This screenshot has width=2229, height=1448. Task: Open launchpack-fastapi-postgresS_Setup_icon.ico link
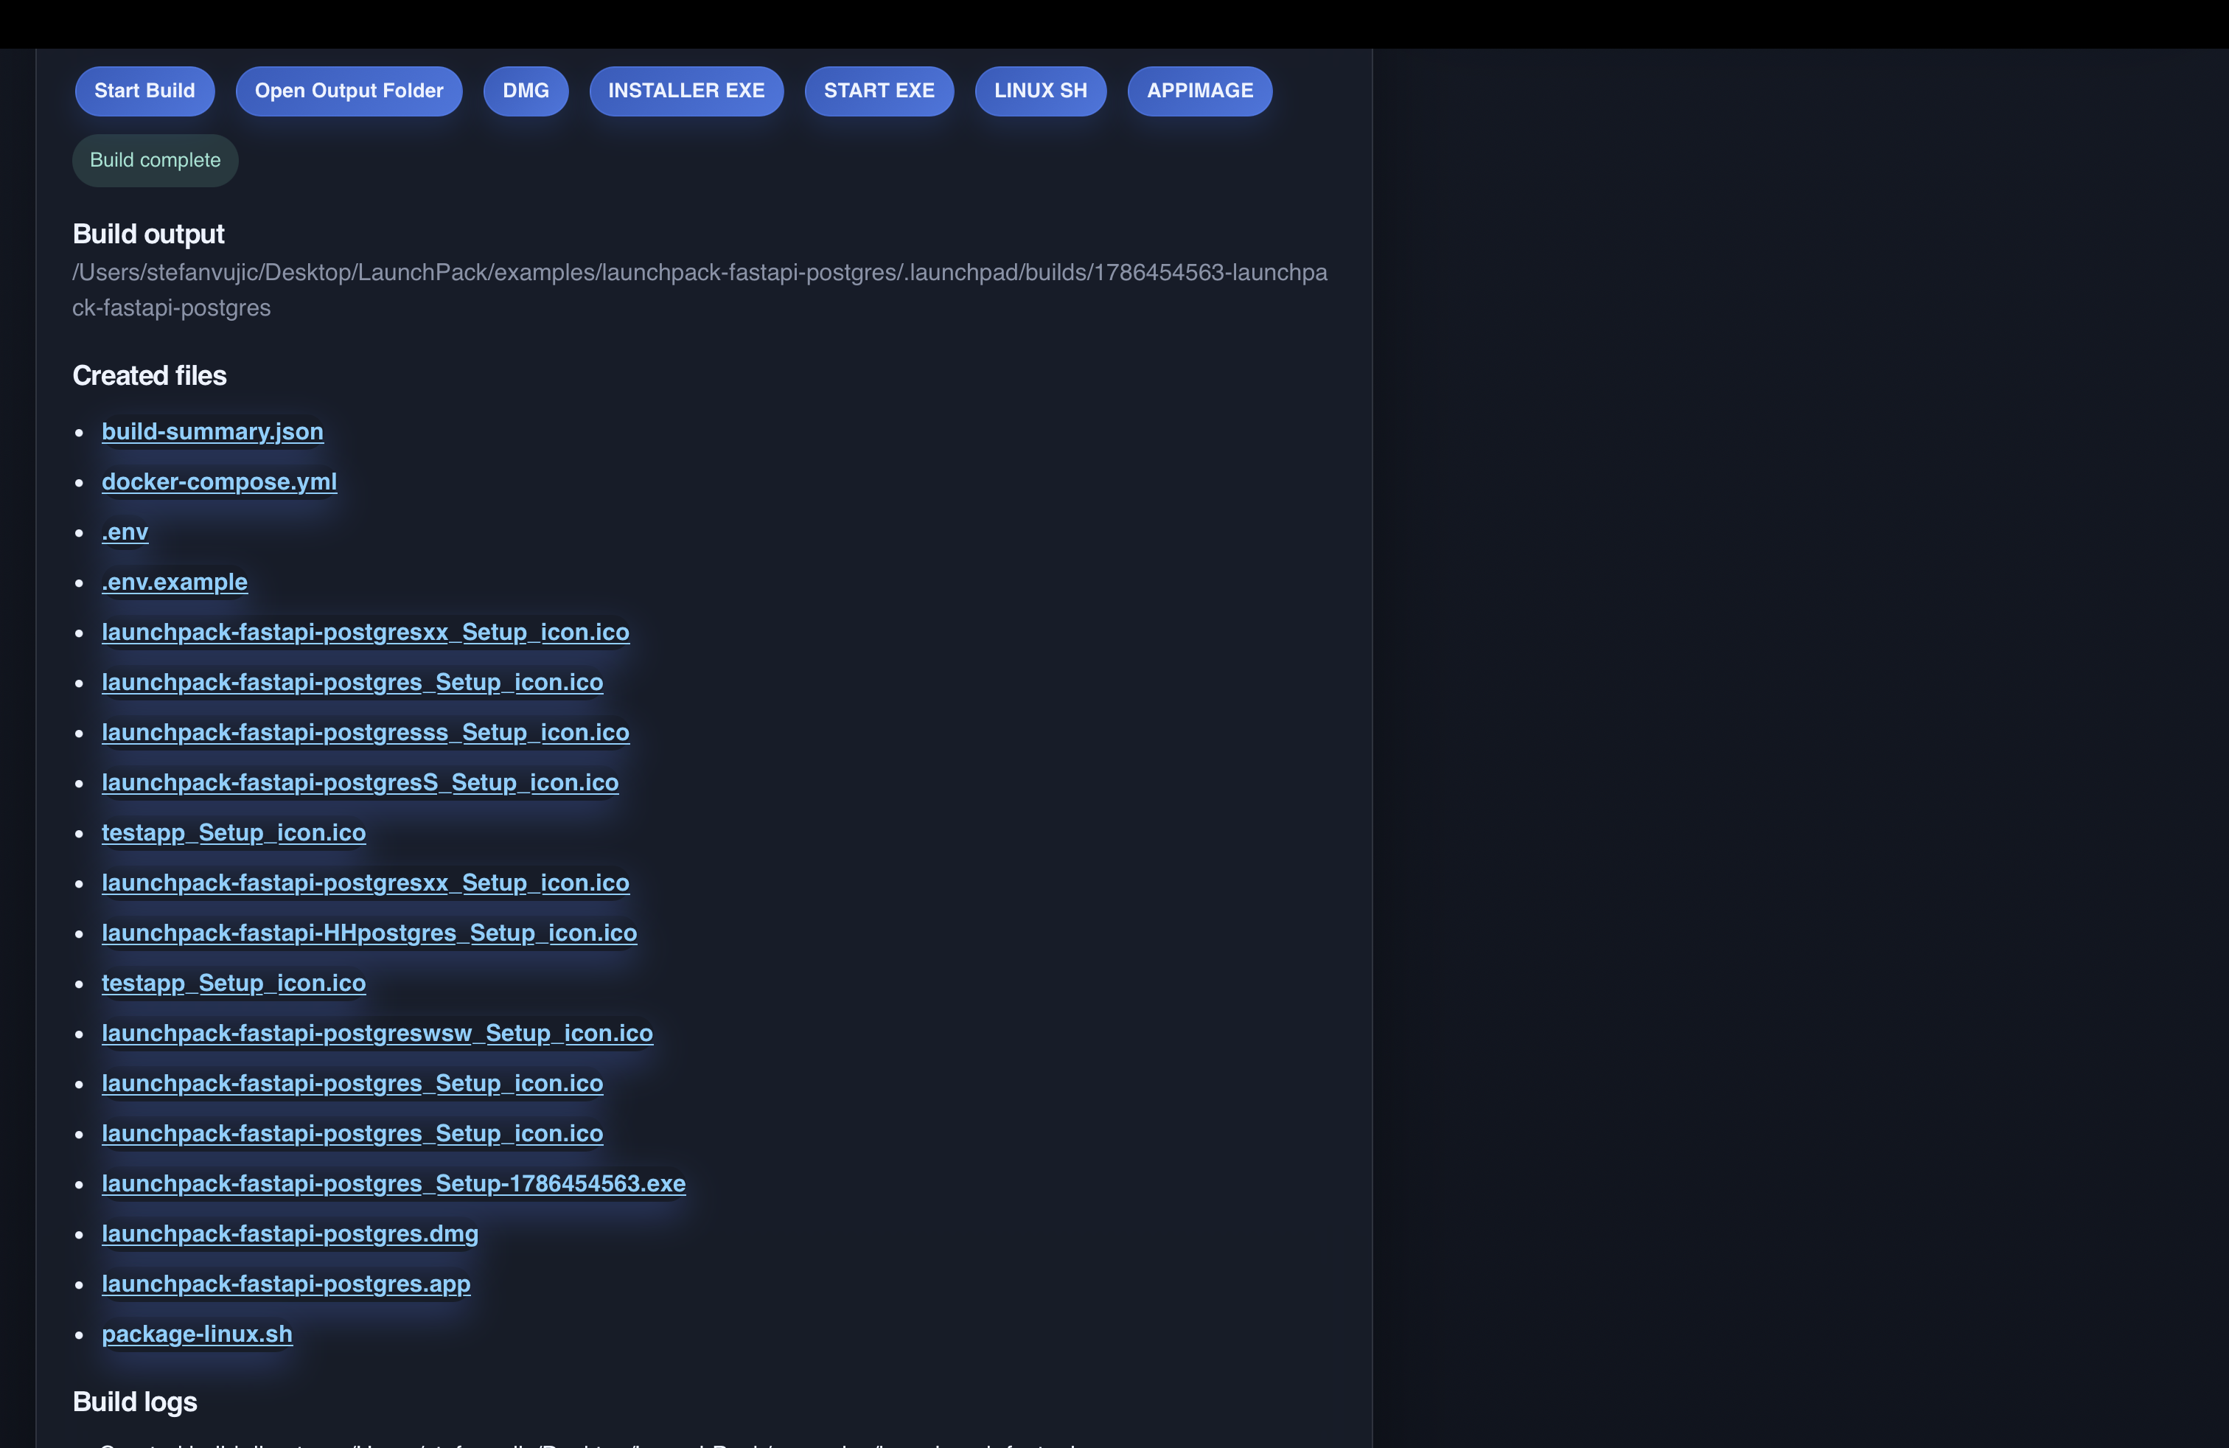point(360,782)
